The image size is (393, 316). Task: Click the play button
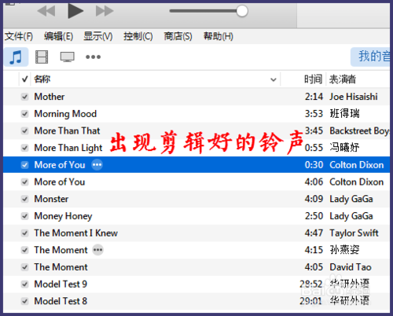pos(75,11)
